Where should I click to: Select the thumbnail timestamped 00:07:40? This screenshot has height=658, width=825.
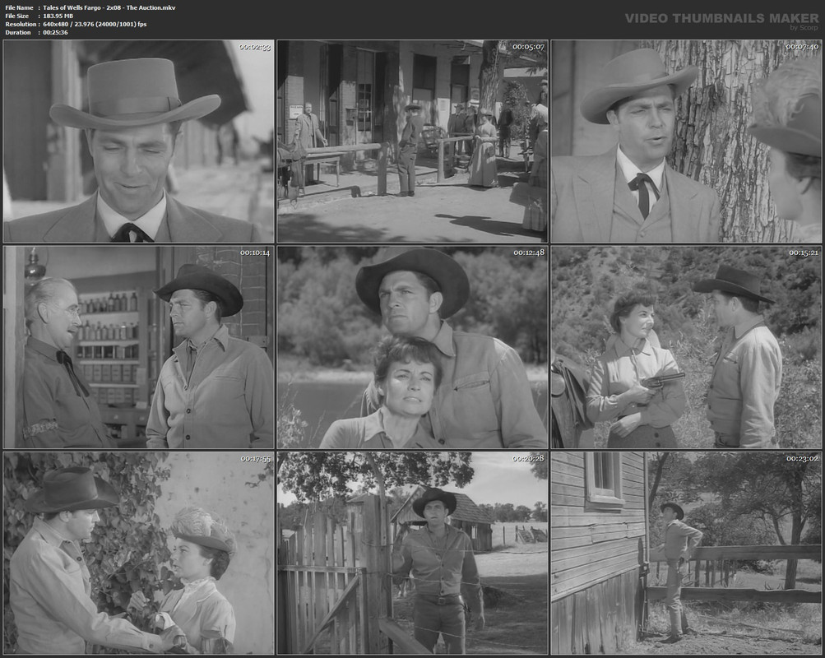tap(686, 141)
